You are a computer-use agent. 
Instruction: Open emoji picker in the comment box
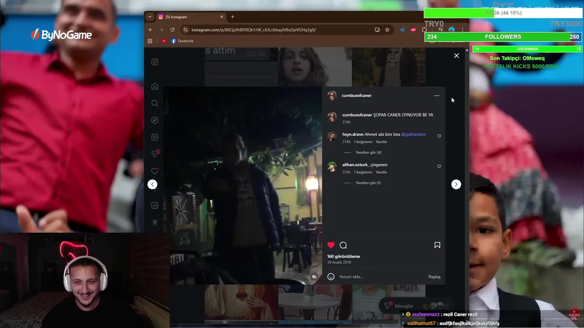331,277
